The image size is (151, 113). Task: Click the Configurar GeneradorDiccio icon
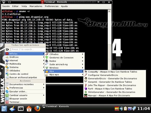click(86, 75)
